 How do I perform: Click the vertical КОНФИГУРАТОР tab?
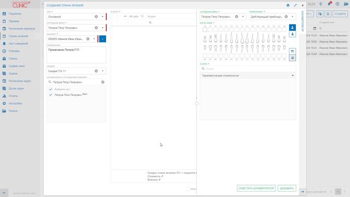tap(302, 21)
